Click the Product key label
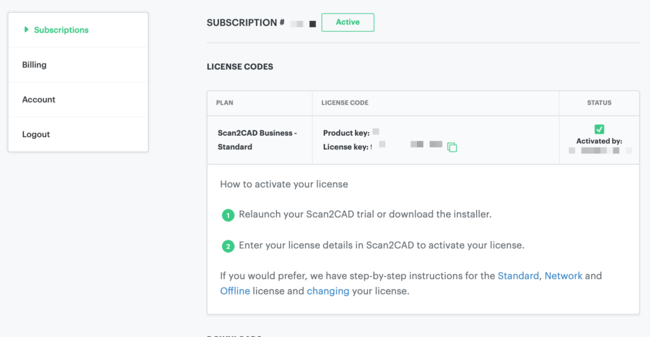650x337 pixels. [x=347, y=133]
